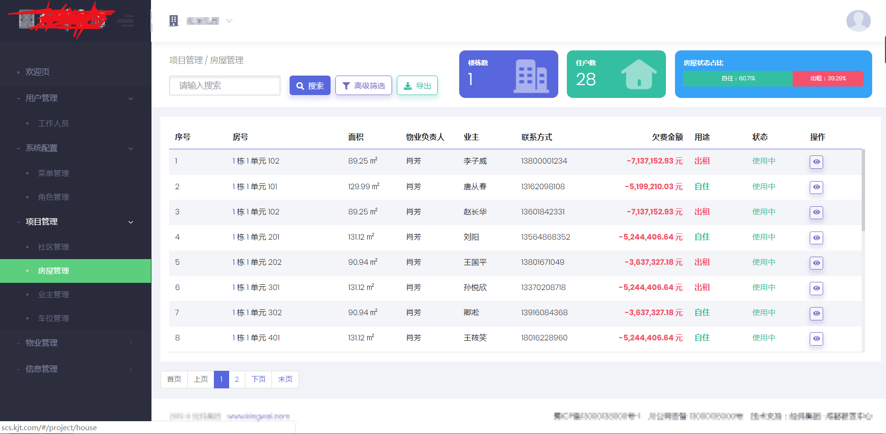
Task: Open view icon for 唐从春 row
Action: 816,187
